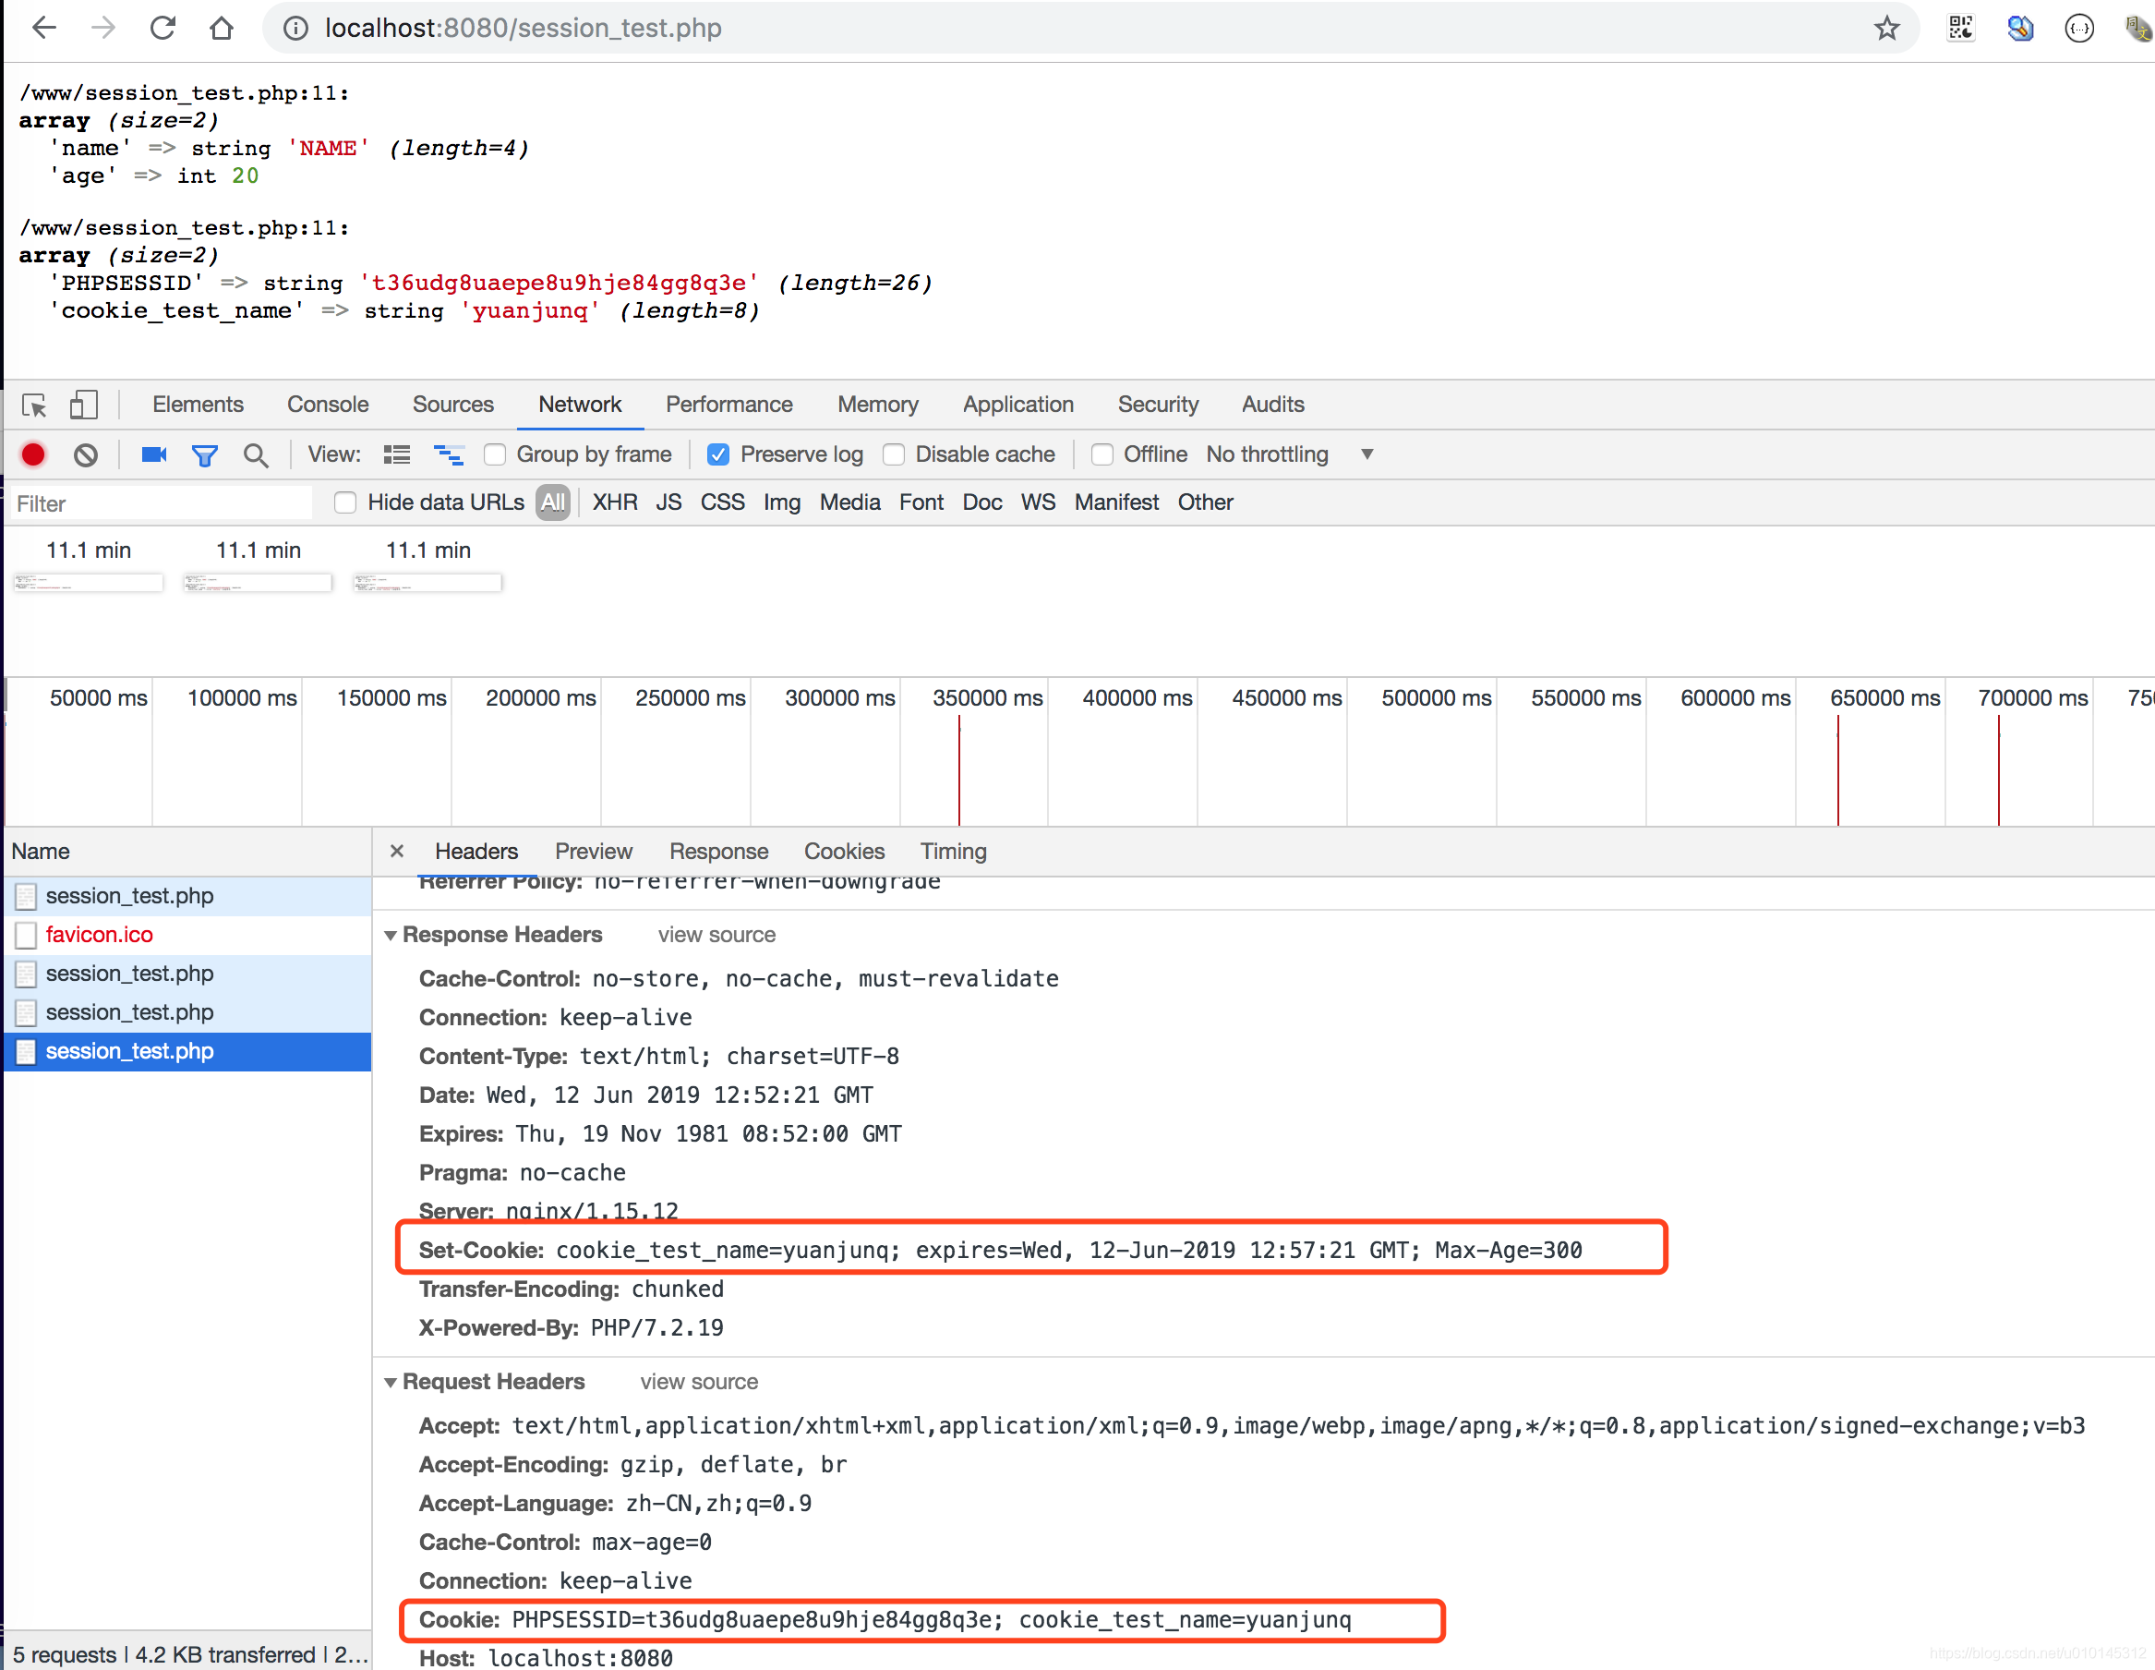Viewport: 2155px width, 1670px height.
Task: Close the request details pane
Action: [x=397, y=851]
